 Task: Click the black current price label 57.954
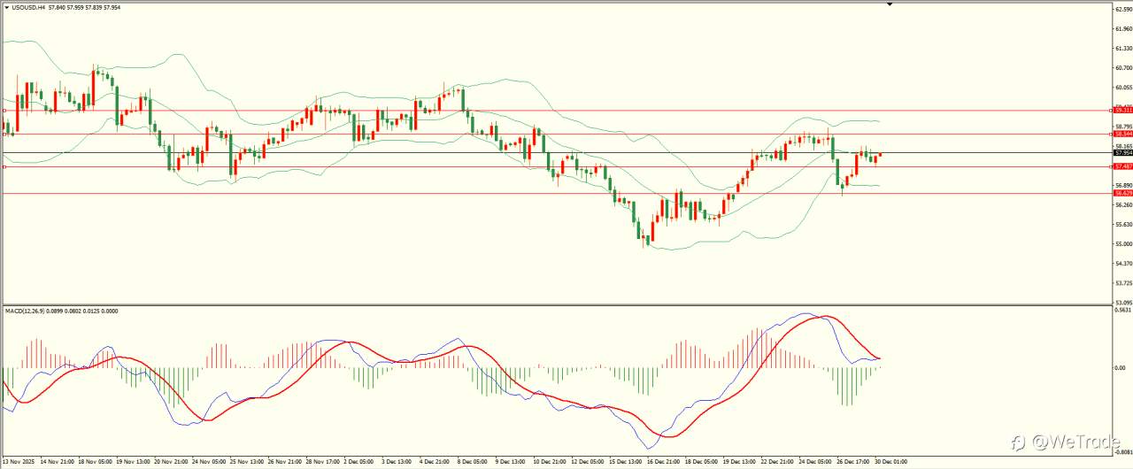(1123, 152)
